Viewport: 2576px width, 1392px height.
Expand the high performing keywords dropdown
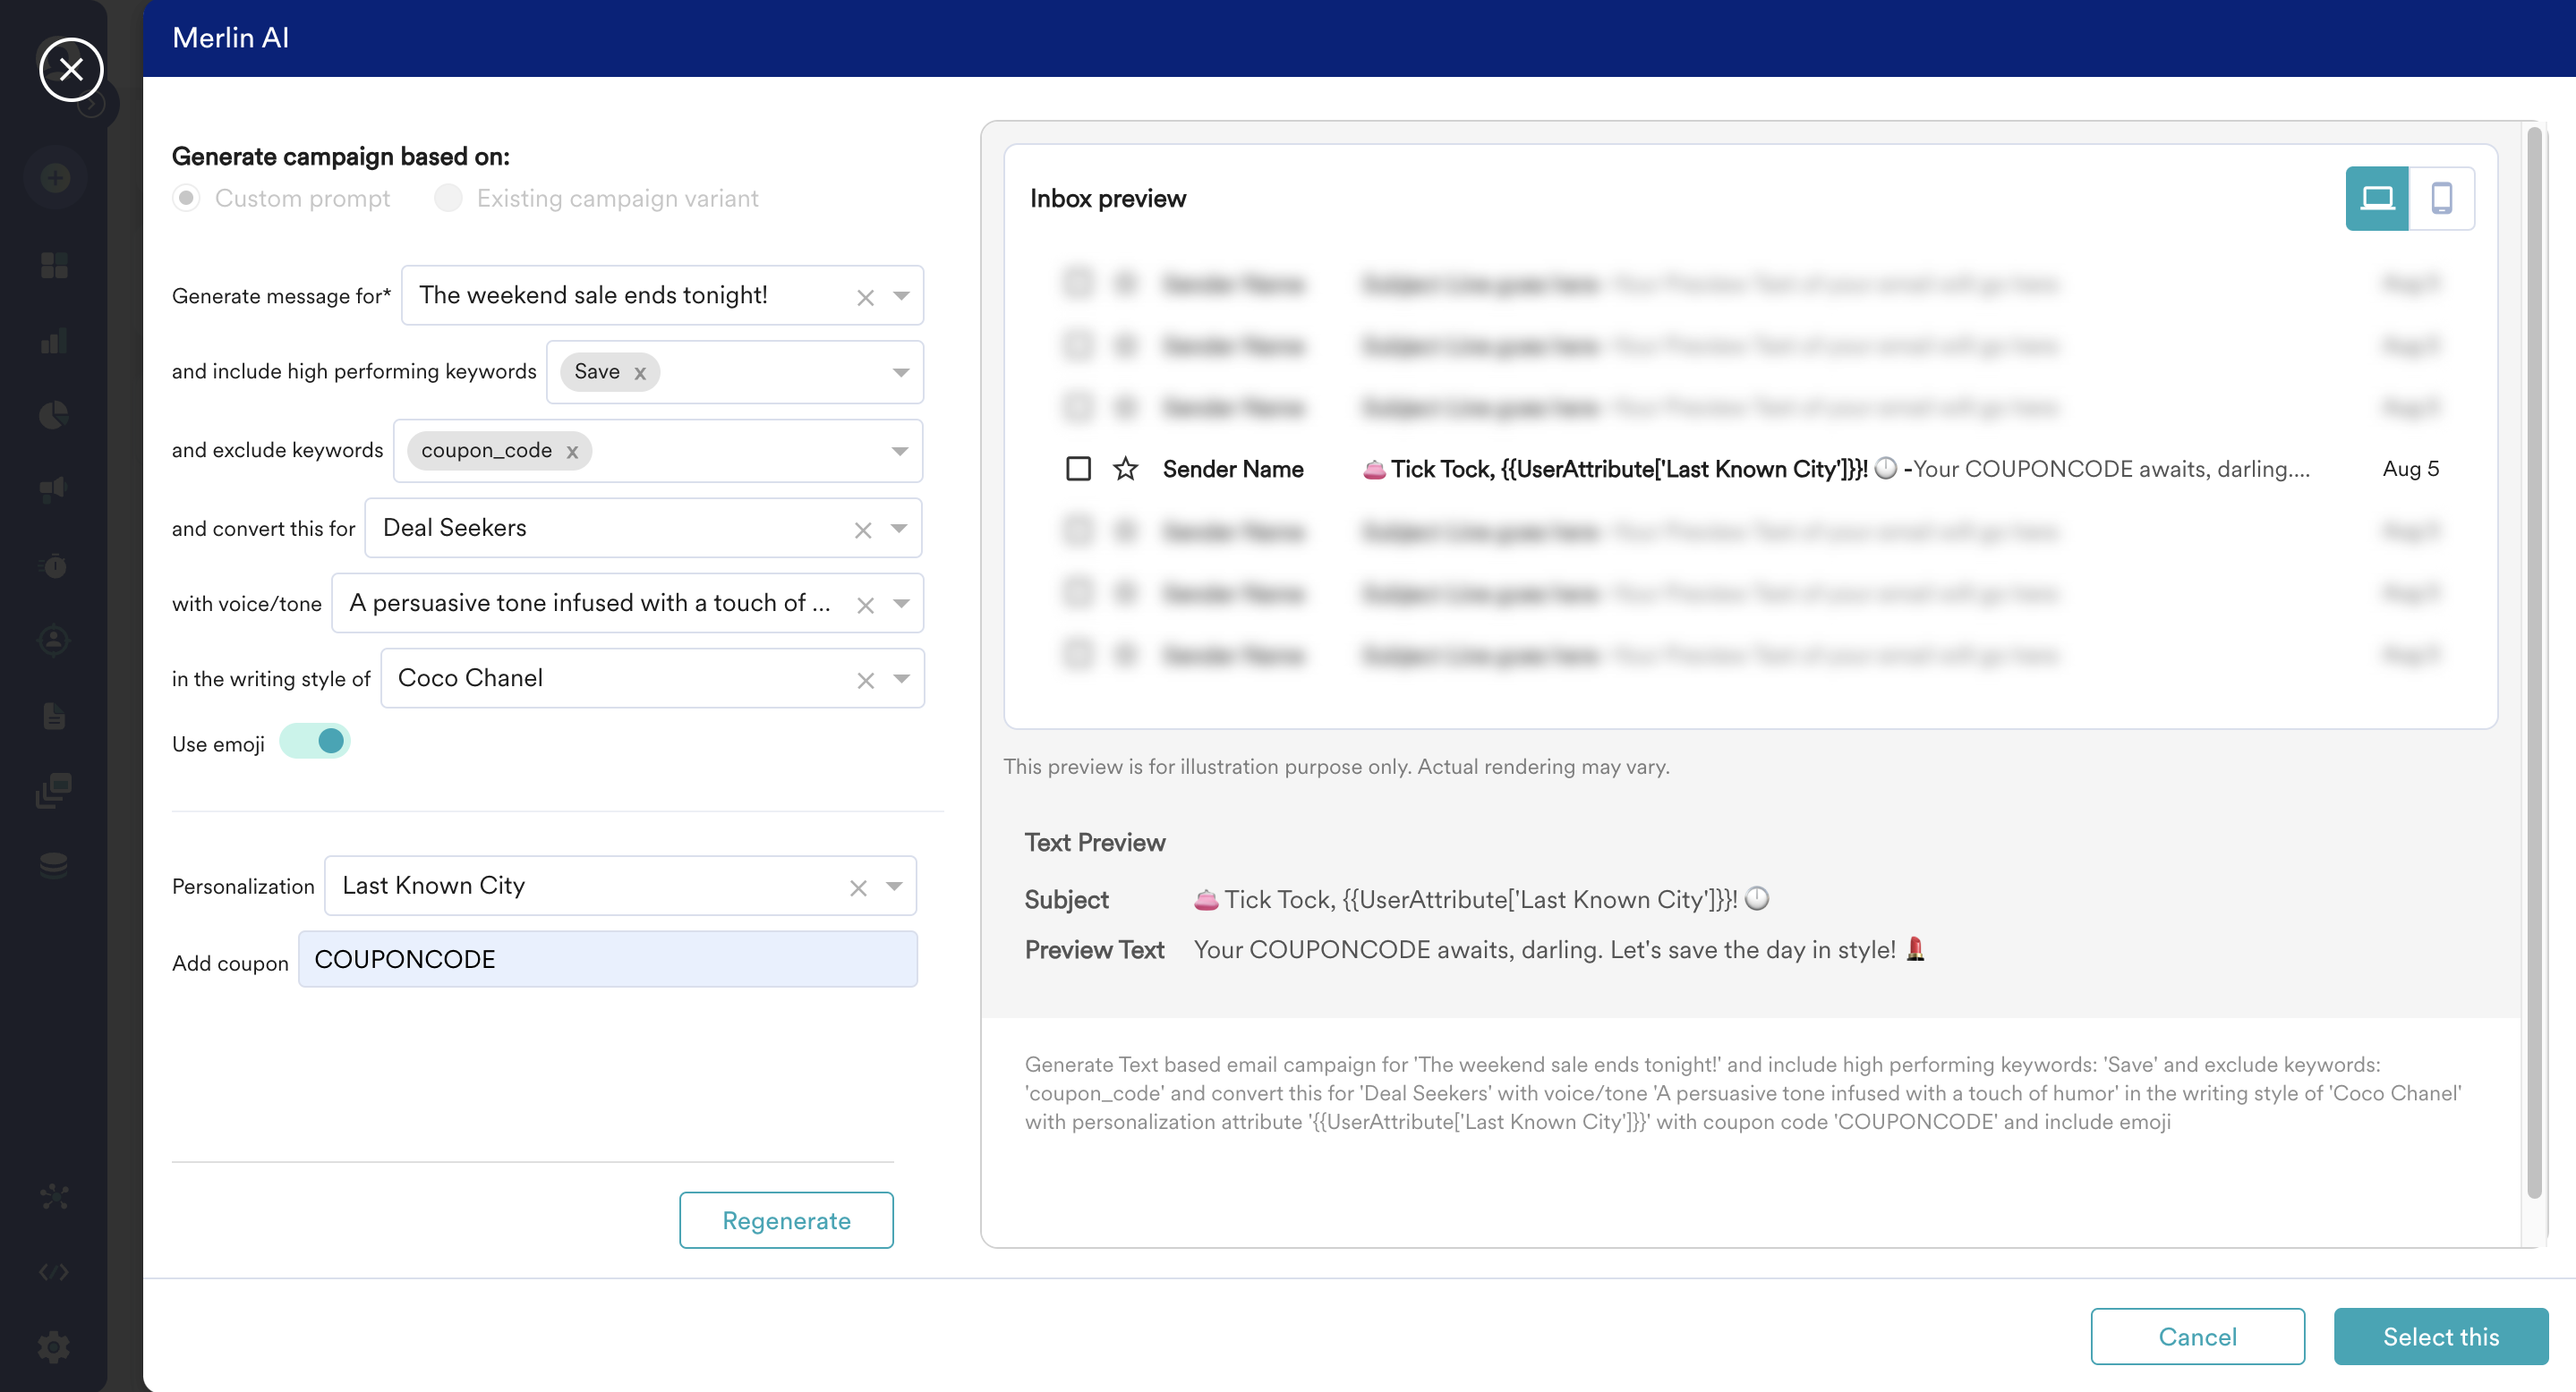[x=900, y=373]
